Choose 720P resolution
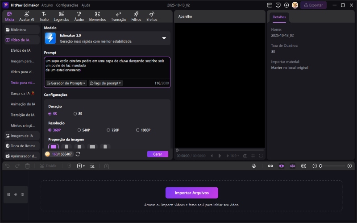This screenshot has width=357, height=223. pos(113,130)
